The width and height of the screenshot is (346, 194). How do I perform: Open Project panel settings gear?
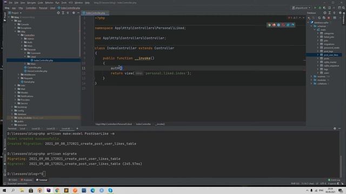[74, 13]
